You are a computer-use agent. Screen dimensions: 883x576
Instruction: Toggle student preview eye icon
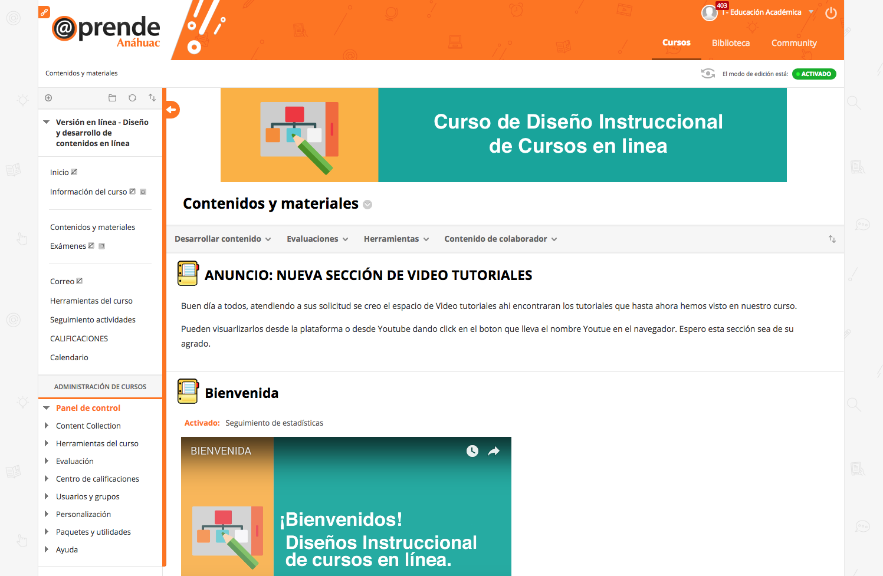(x=708, y=74)
